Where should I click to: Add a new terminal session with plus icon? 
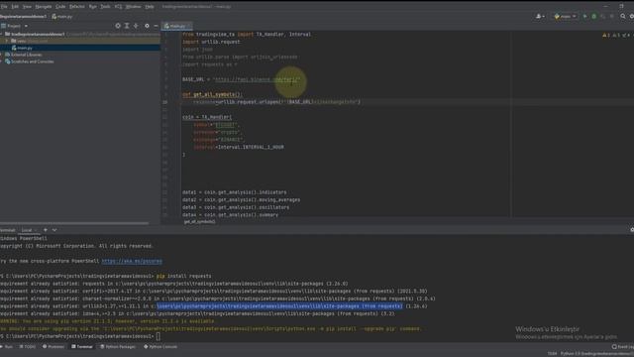(46, 230)
